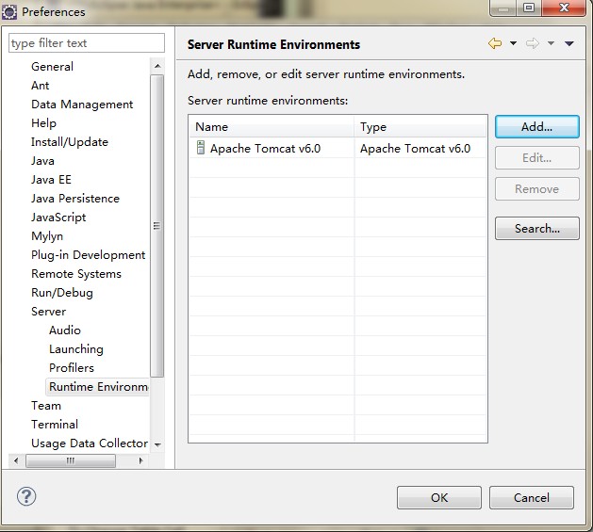The image size is (593, 532).
Task: Open Data Management preferences
Action: (82, 105)
